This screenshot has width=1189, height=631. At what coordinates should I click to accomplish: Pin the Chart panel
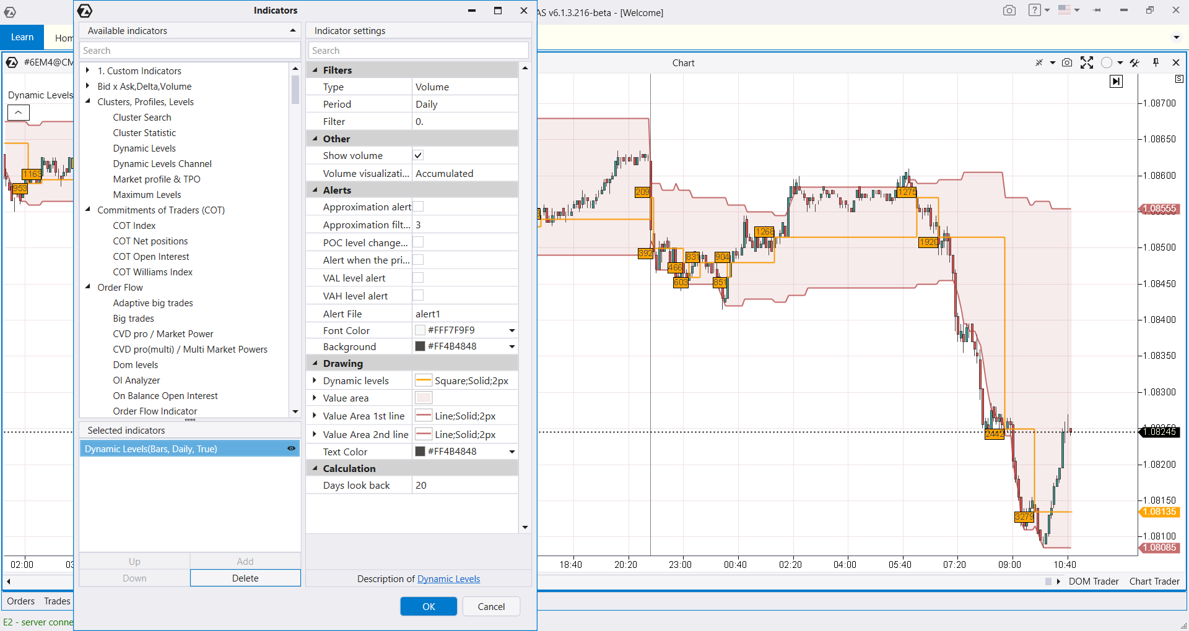pyautogui.click(x=1156, y=62)
